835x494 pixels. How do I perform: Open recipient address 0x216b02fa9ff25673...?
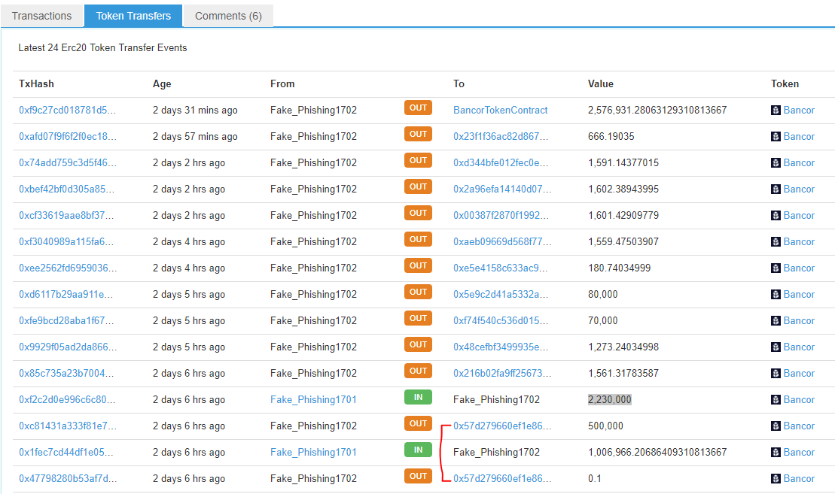[x=502, y=373]
